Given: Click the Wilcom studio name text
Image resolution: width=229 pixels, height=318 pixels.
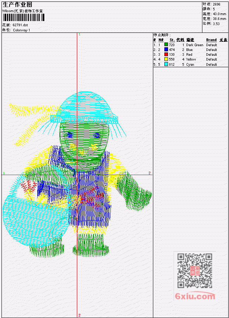Looking at the screenshot, I should coord(23,11).
